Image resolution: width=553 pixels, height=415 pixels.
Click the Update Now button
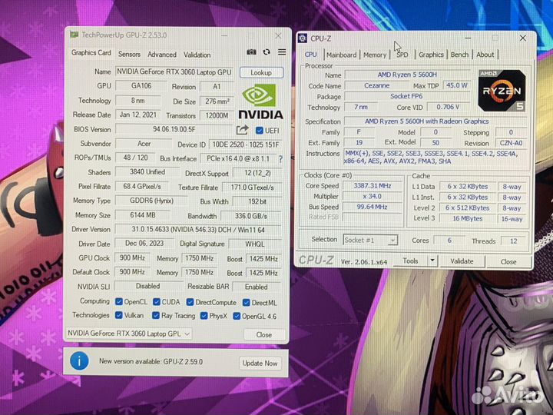pos(260,363)
